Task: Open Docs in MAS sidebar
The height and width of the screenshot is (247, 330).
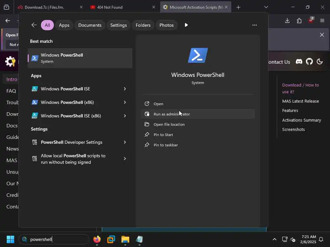Action: tap(12, 126)
